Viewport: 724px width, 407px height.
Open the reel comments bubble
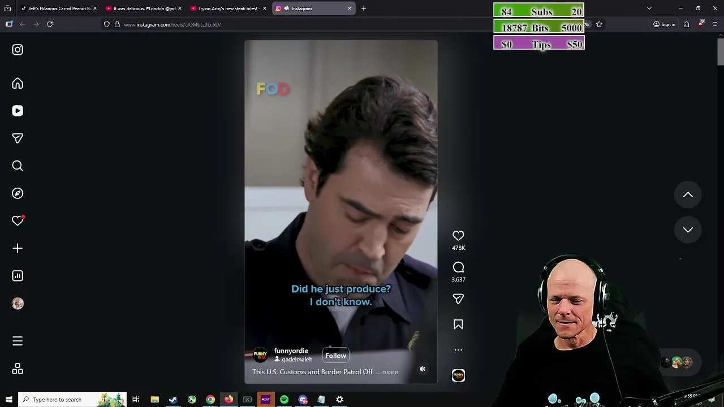pos(458,267)
